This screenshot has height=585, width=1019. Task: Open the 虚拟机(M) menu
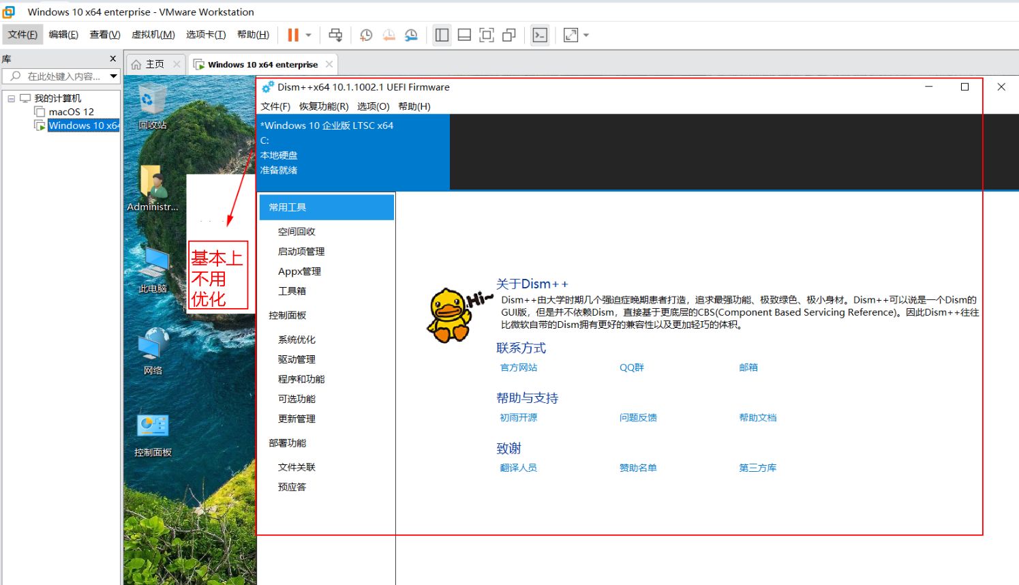(153, 35)
